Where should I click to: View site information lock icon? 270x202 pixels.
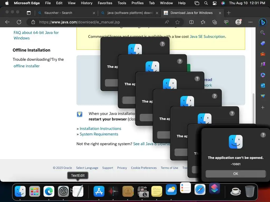tap(33, 22)
